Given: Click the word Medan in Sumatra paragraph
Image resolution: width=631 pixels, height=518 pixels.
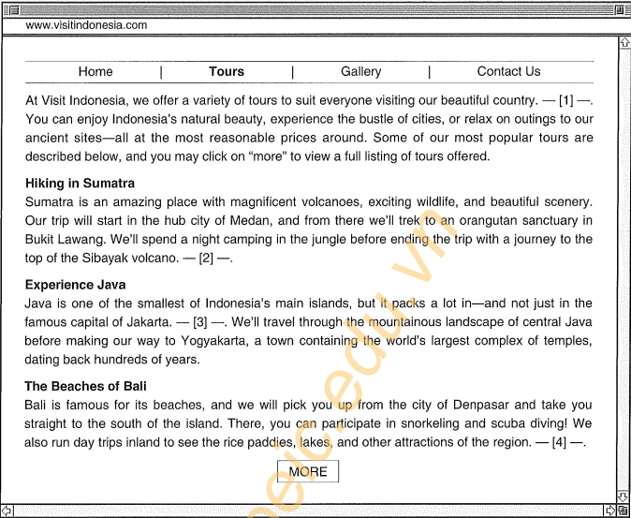Looking at the screenshot, I should [x=250, y=220].
